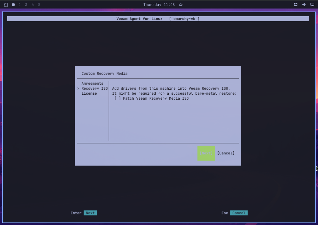Click the Custom Recovery Media heading
The image size is (318, 225).
[x=105, y=73]
